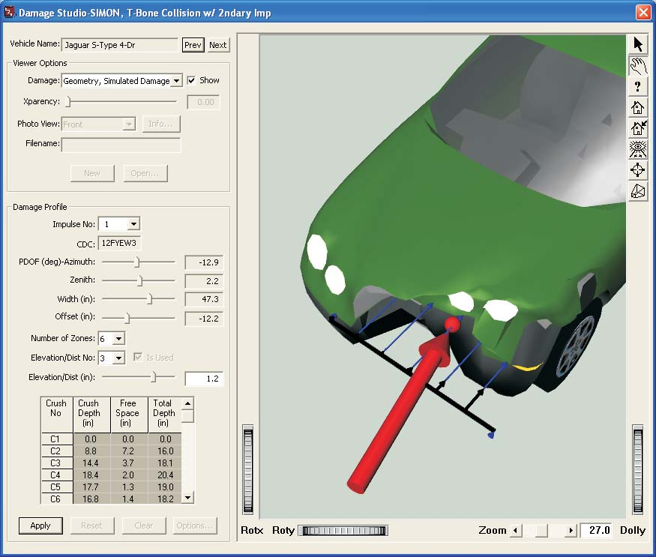Click the Options... button
The width and height of the screenshot is (656, 557).
195,526
